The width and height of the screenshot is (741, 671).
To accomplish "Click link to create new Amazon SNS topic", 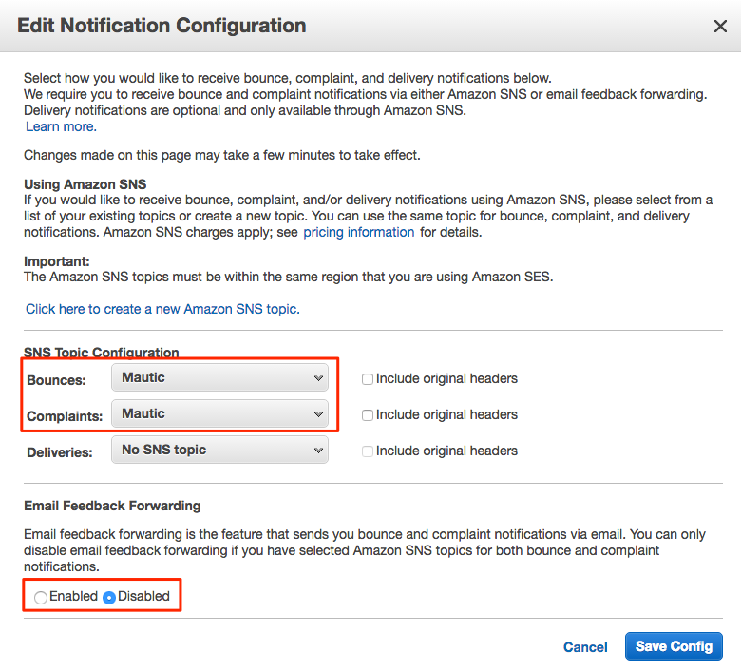I will [x=162, y=309].
